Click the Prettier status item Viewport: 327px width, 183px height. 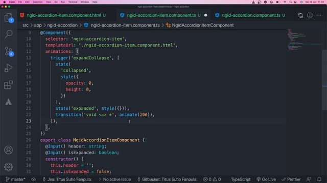291,179
